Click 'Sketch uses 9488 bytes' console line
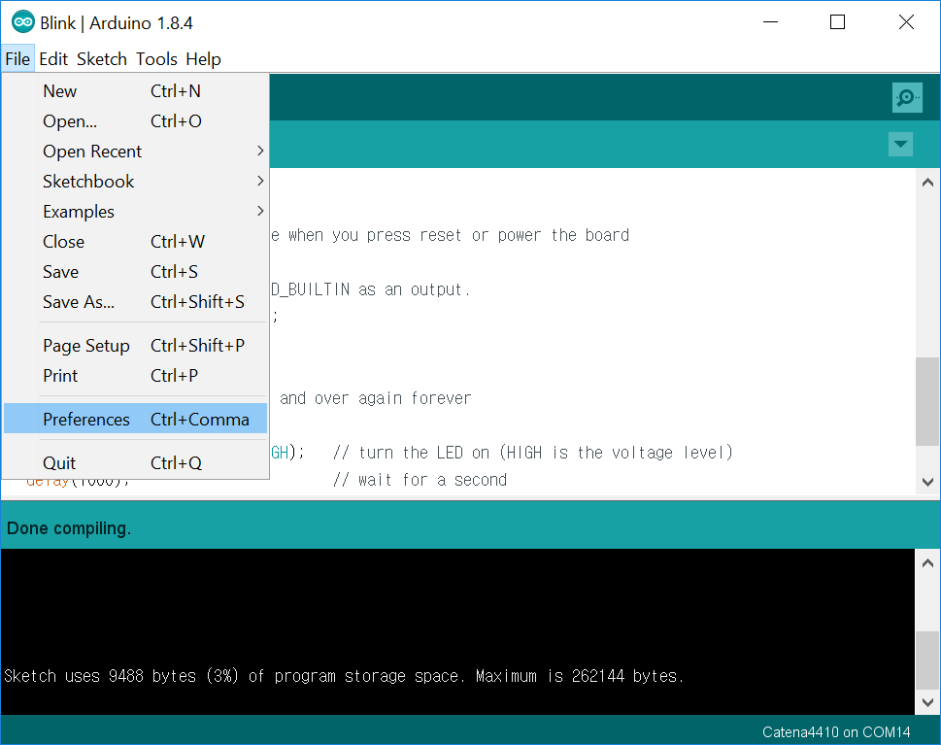 point(343,676)
